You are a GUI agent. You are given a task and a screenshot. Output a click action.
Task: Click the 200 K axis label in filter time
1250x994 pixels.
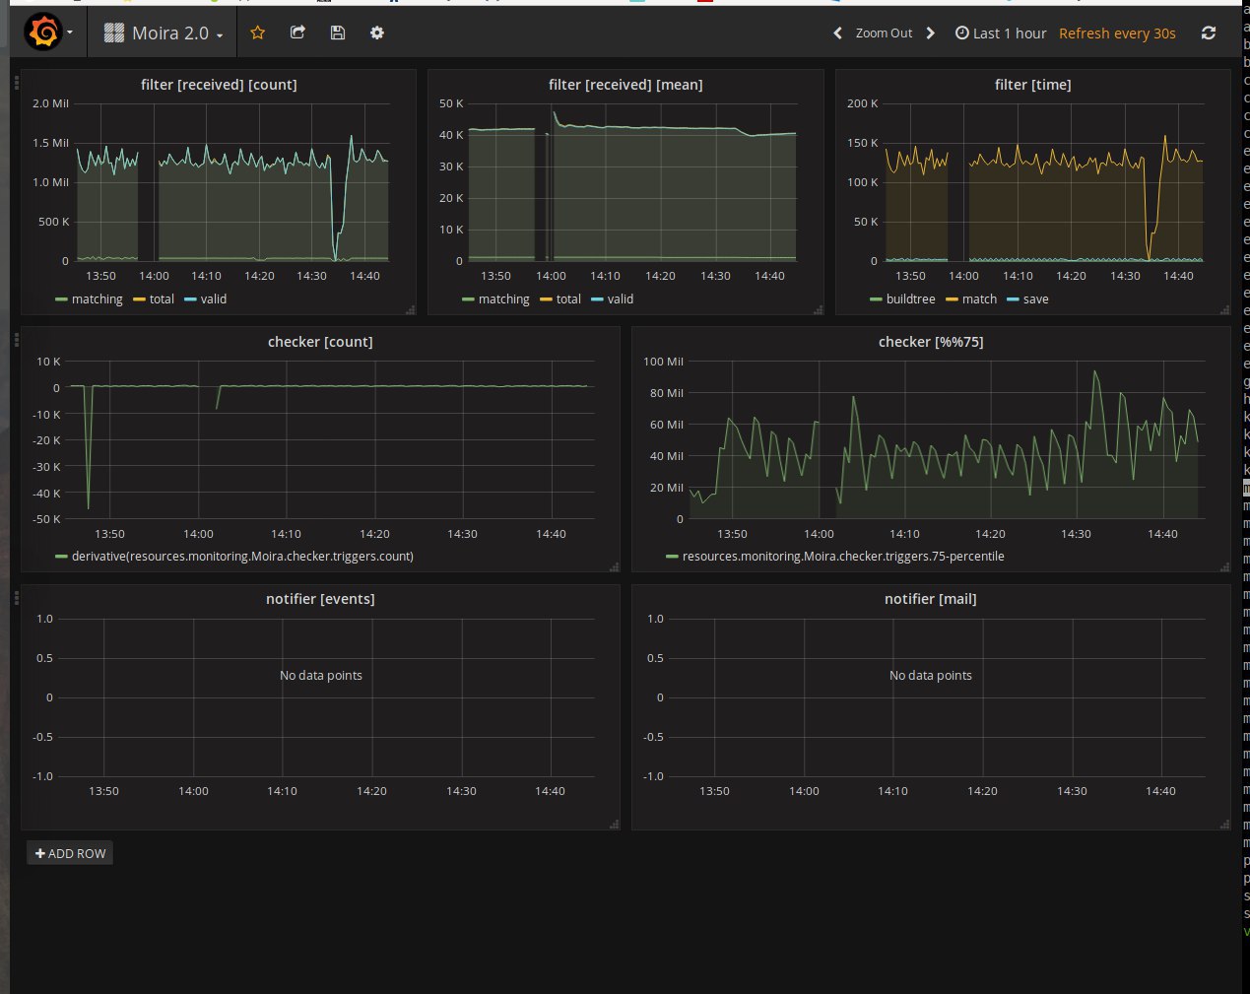click(862, 103)
